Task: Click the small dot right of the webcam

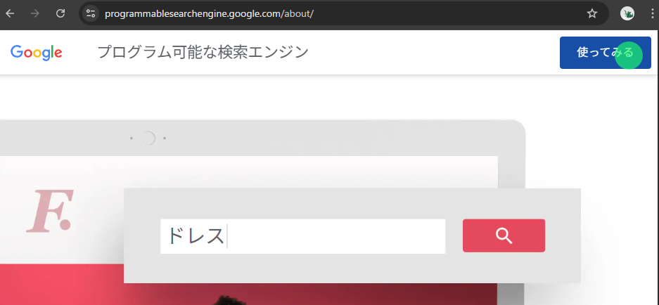Action: click(165, 138)
